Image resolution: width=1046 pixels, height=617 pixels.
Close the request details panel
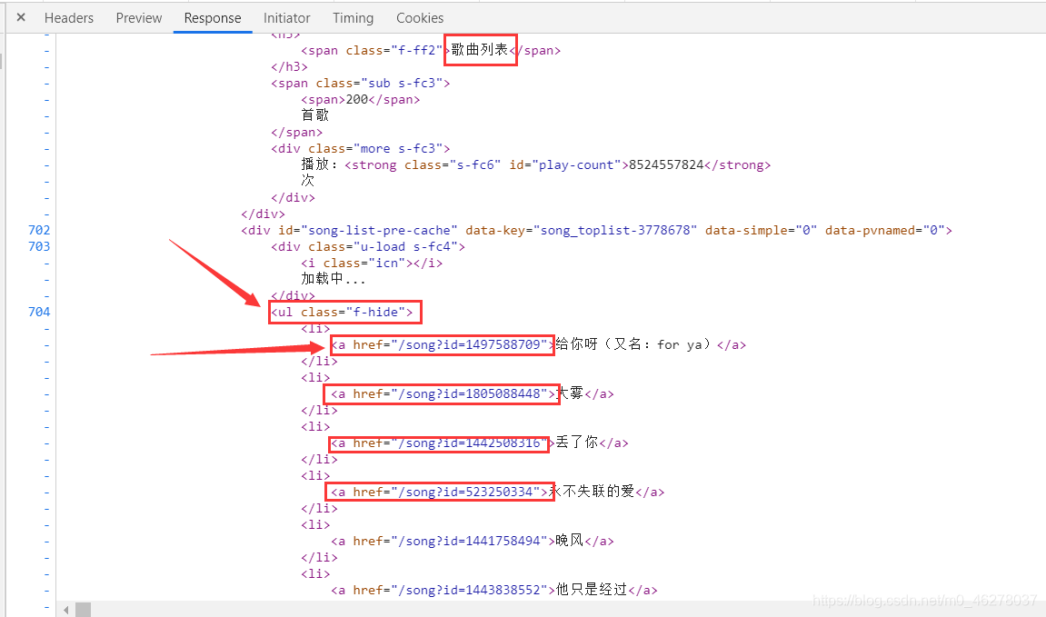(21, 17)
